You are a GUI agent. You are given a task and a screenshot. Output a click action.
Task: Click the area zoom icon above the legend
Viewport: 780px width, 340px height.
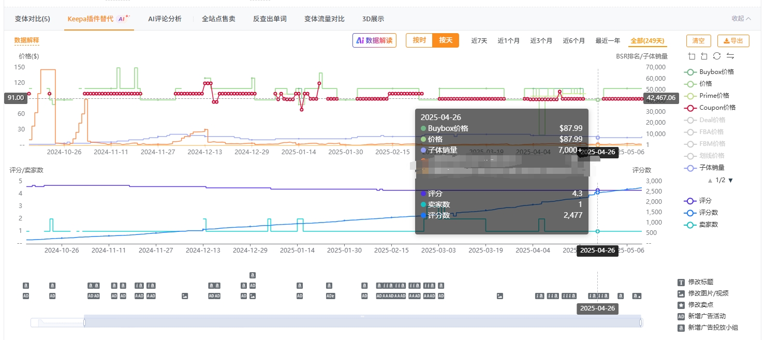tap(692, 56)
